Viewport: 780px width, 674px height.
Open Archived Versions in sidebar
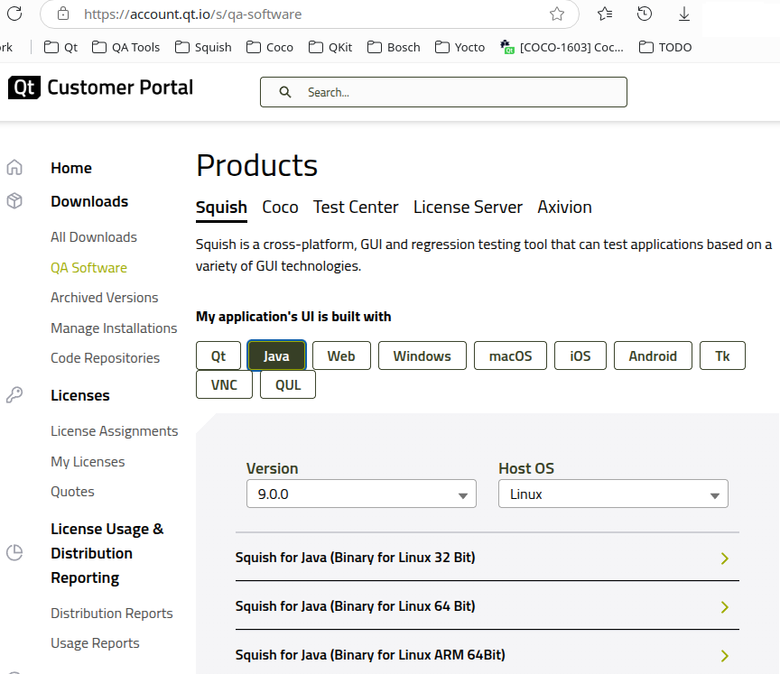104,298
